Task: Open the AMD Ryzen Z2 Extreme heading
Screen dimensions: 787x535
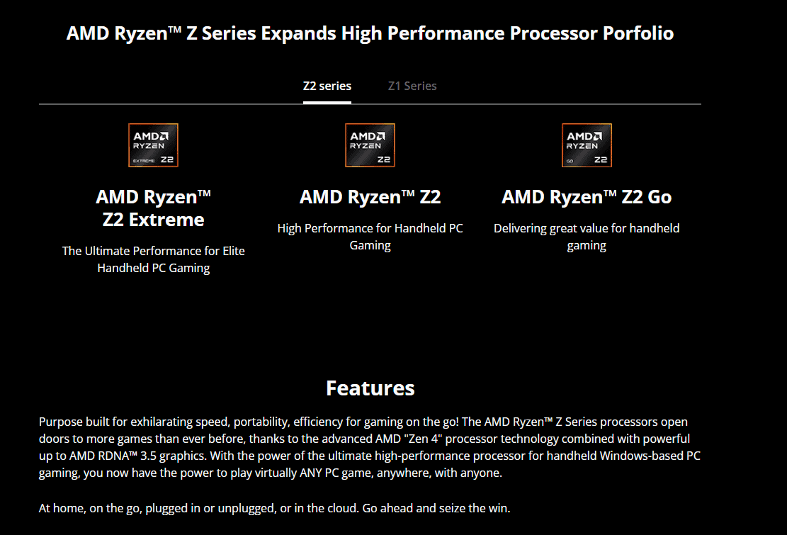Action: (153, 208)
